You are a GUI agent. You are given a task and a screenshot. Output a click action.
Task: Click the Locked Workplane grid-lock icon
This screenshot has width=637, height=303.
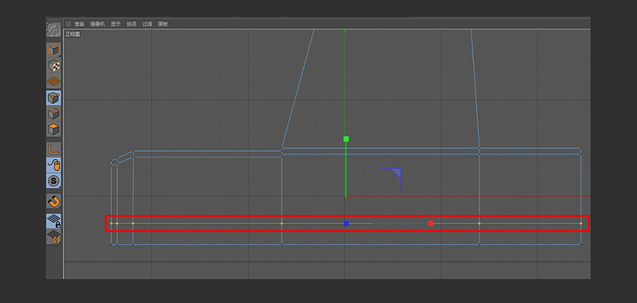(53, 221)
